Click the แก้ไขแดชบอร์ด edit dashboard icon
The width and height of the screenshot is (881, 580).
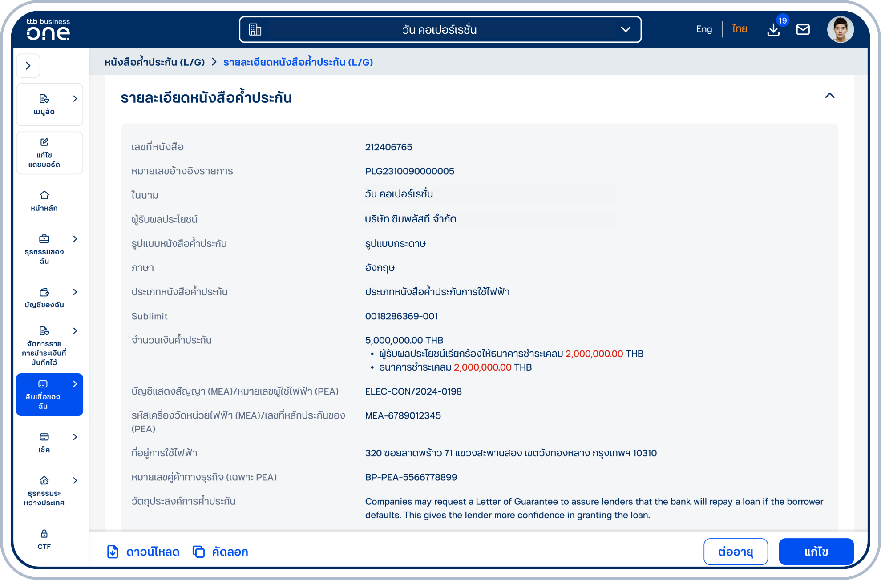(44, 142)
